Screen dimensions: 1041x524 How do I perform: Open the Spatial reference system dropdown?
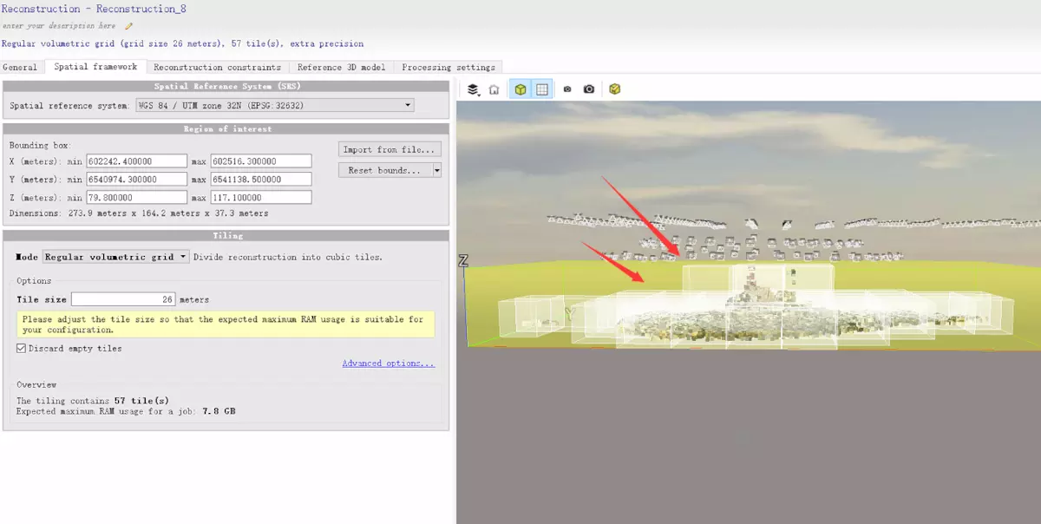tap(274, 106)
